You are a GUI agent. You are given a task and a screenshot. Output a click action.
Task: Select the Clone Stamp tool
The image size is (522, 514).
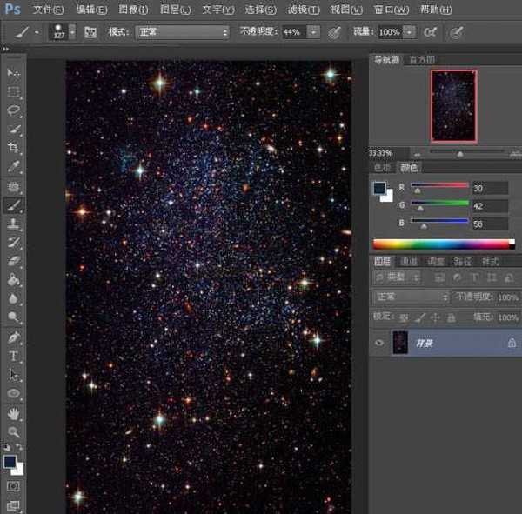(14, 224)
